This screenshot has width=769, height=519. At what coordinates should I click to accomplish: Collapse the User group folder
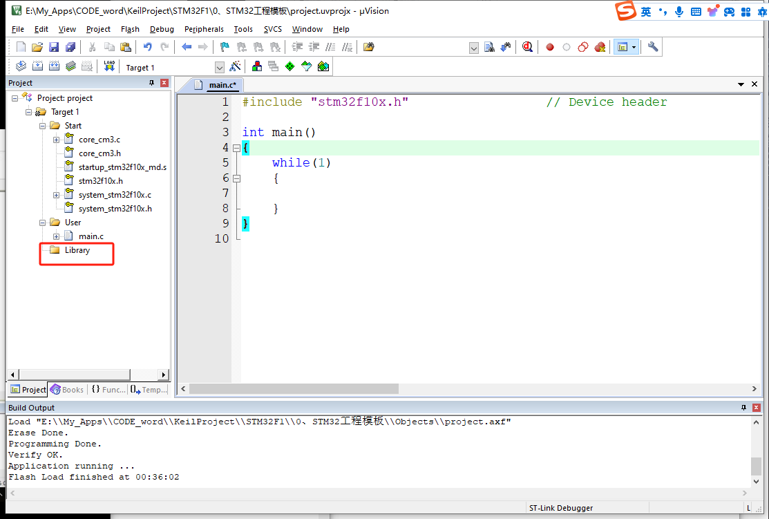coord(42,223)
